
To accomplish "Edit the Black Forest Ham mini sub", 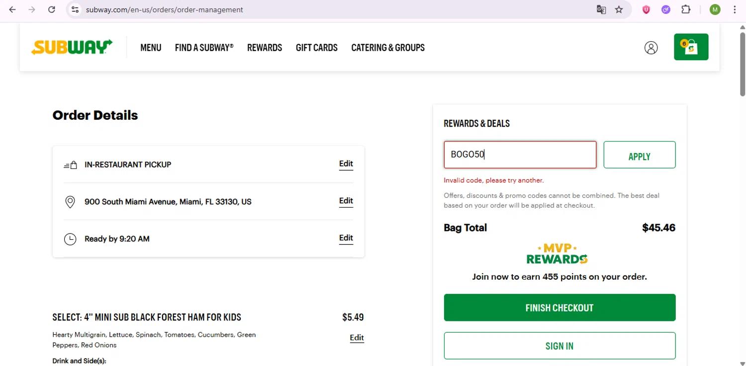I will click(x=357, y=338).
